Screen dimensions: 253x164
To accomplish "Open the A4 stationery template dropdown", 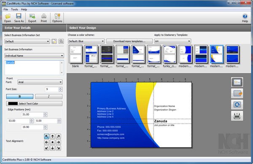I will coord(172,41).
